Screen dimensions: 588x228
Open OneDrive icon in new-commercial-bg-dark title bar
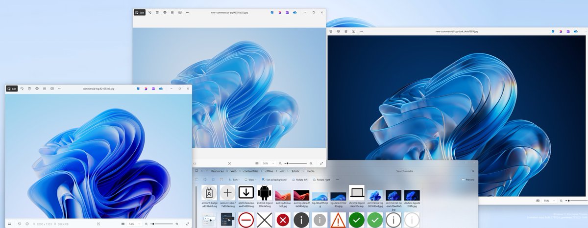click(x=576, y=31)
